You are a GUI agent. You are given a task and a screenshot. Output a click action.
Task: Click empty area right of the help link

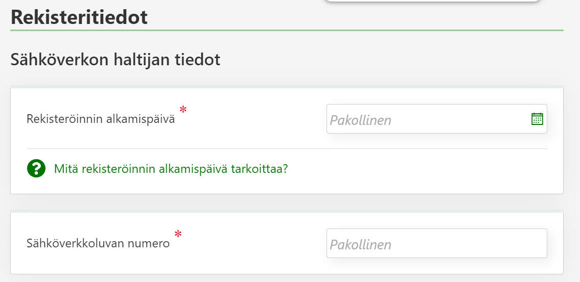tap(419, 169)
